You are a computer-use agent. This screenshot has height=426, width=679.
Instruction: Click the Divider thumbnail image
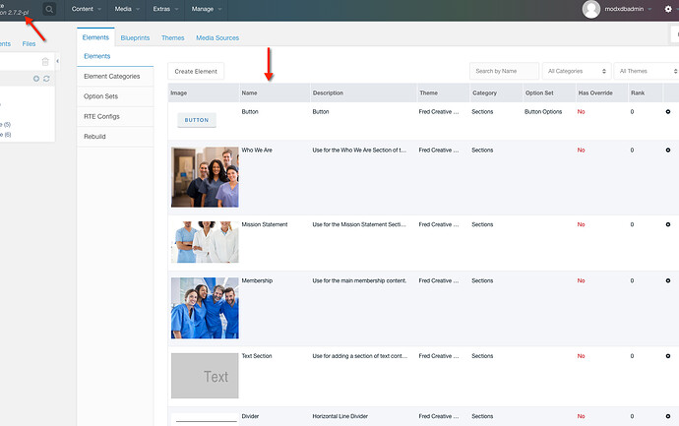coord(205,420)
